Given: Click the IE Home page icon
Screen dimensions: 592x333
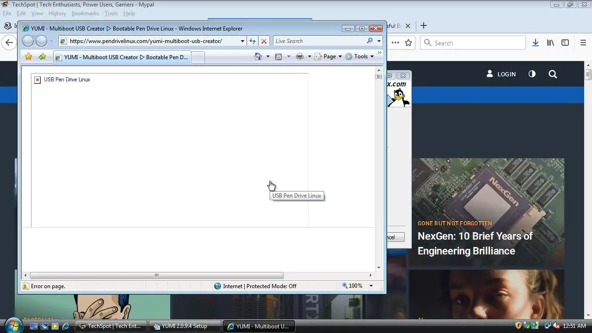Looking at the screenshot, I should 258,56.
